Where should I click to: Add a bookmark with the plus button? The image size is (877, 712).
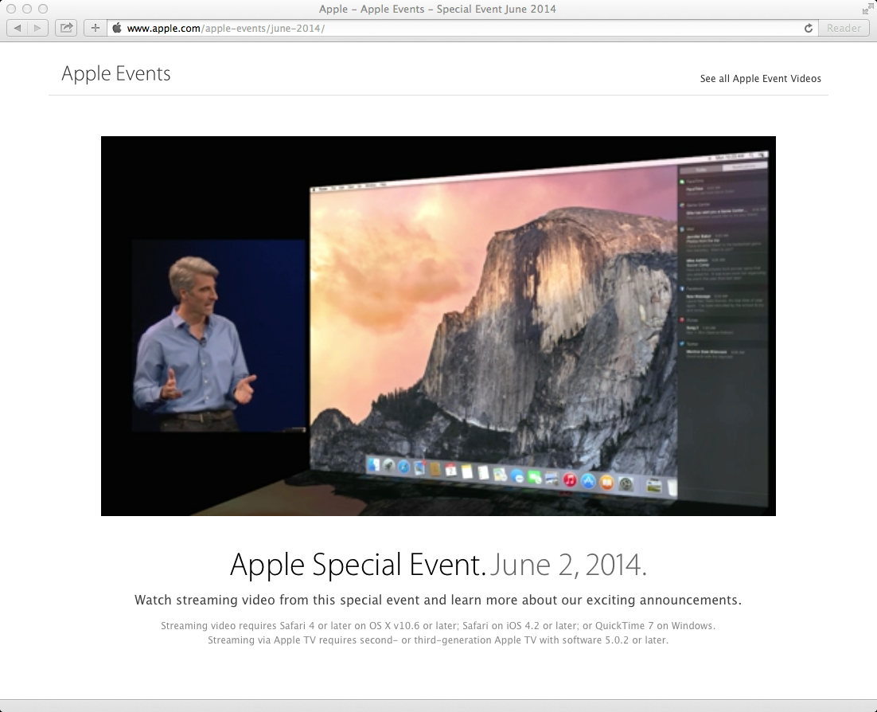[x=95, y=28]
